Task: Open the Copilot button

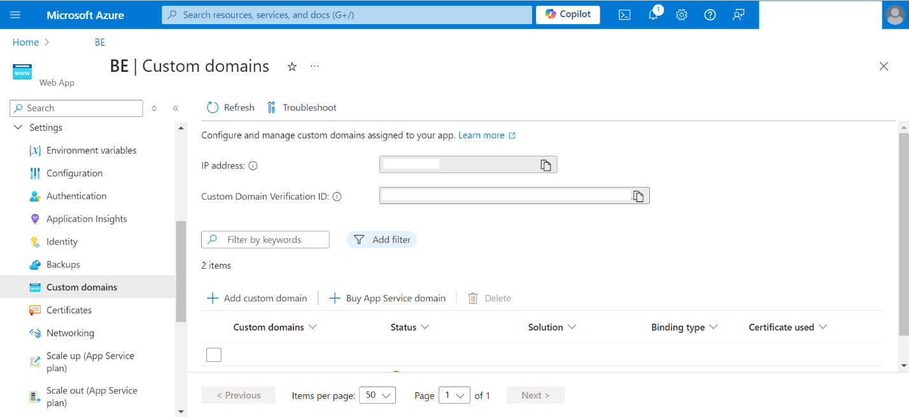Action: coord(568,15)
